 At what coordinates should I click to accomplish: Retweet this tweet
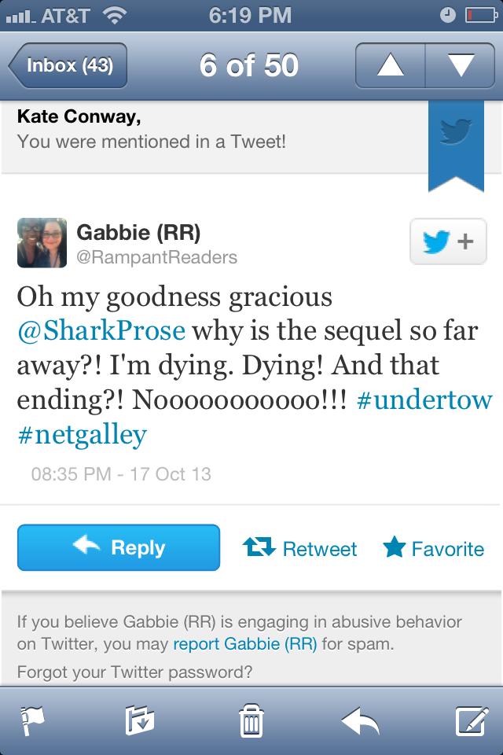pyautogui.click(x=301, y=548)
